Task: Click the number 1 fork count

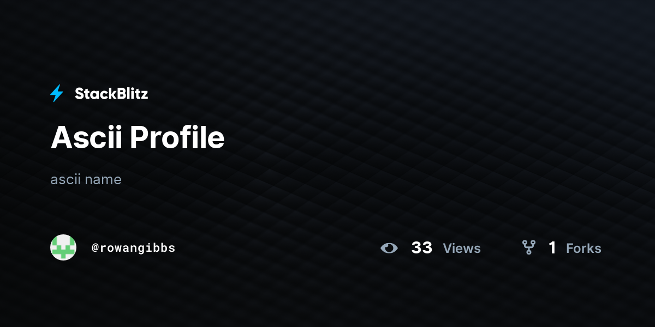Action: click(x=552, y=248)
